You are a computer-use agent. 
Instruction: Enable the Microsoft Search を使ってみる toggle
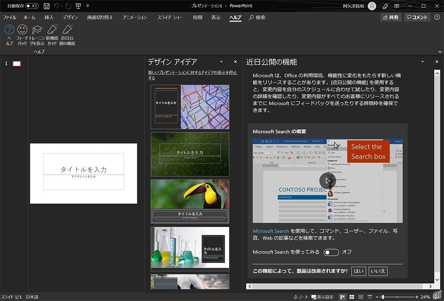[x=331, y=252]
